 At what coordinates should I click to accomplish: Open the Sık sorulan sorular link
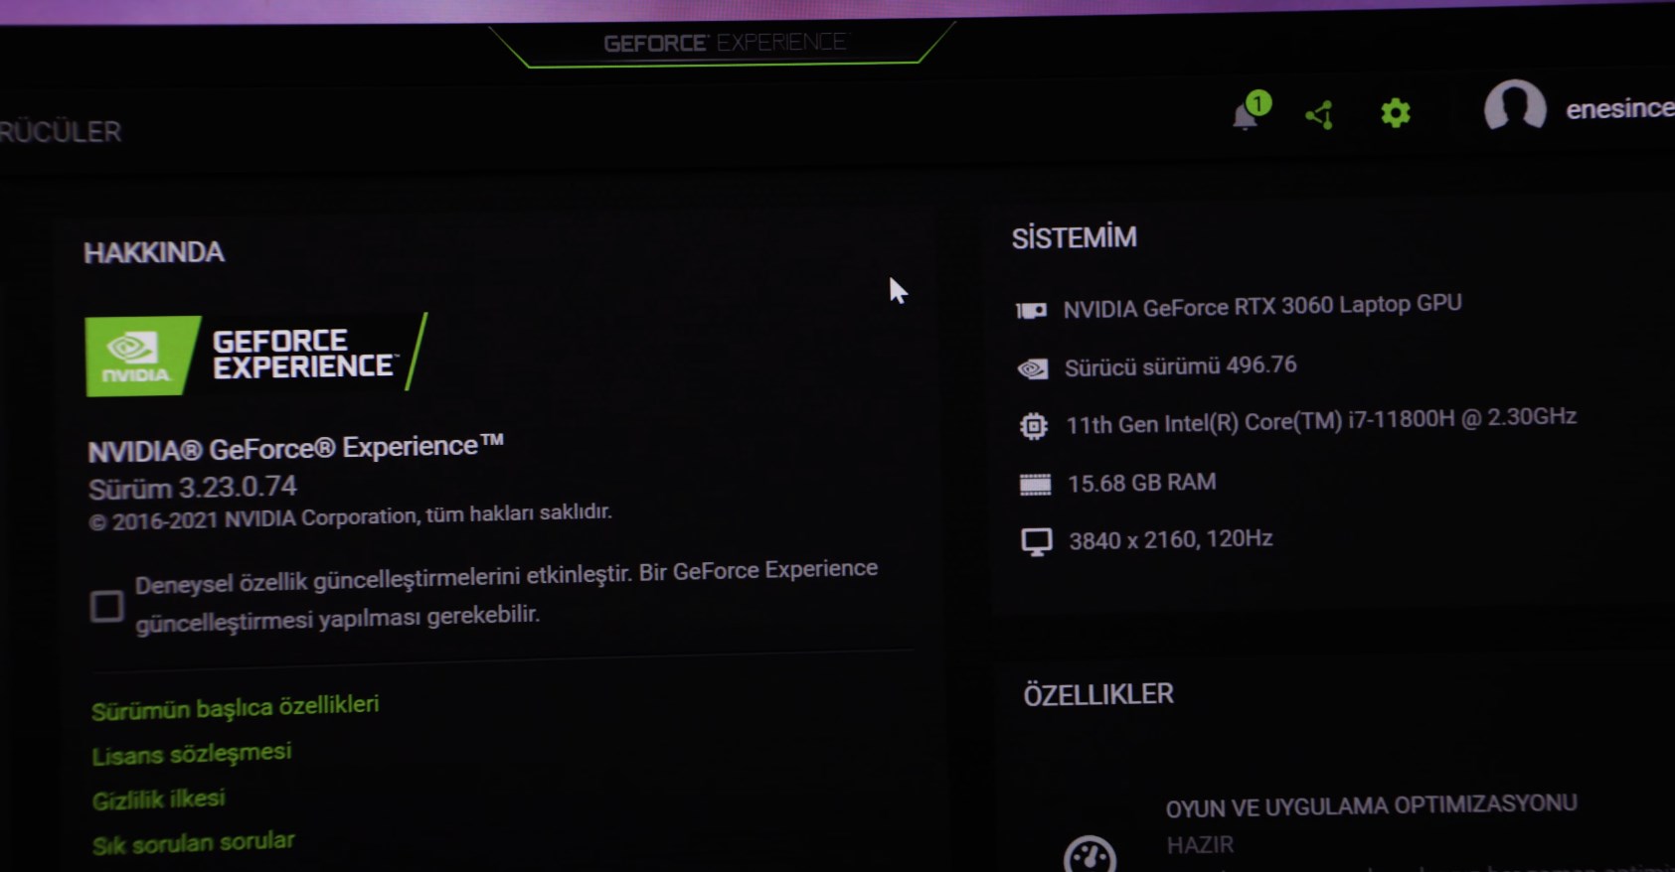(x=193, y=844)
